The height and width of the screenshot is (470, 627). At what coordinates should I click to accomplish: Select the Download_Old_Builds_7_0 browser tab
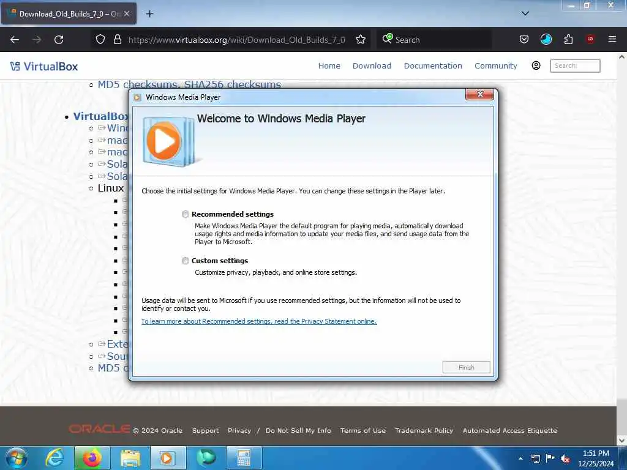(69, 13)
